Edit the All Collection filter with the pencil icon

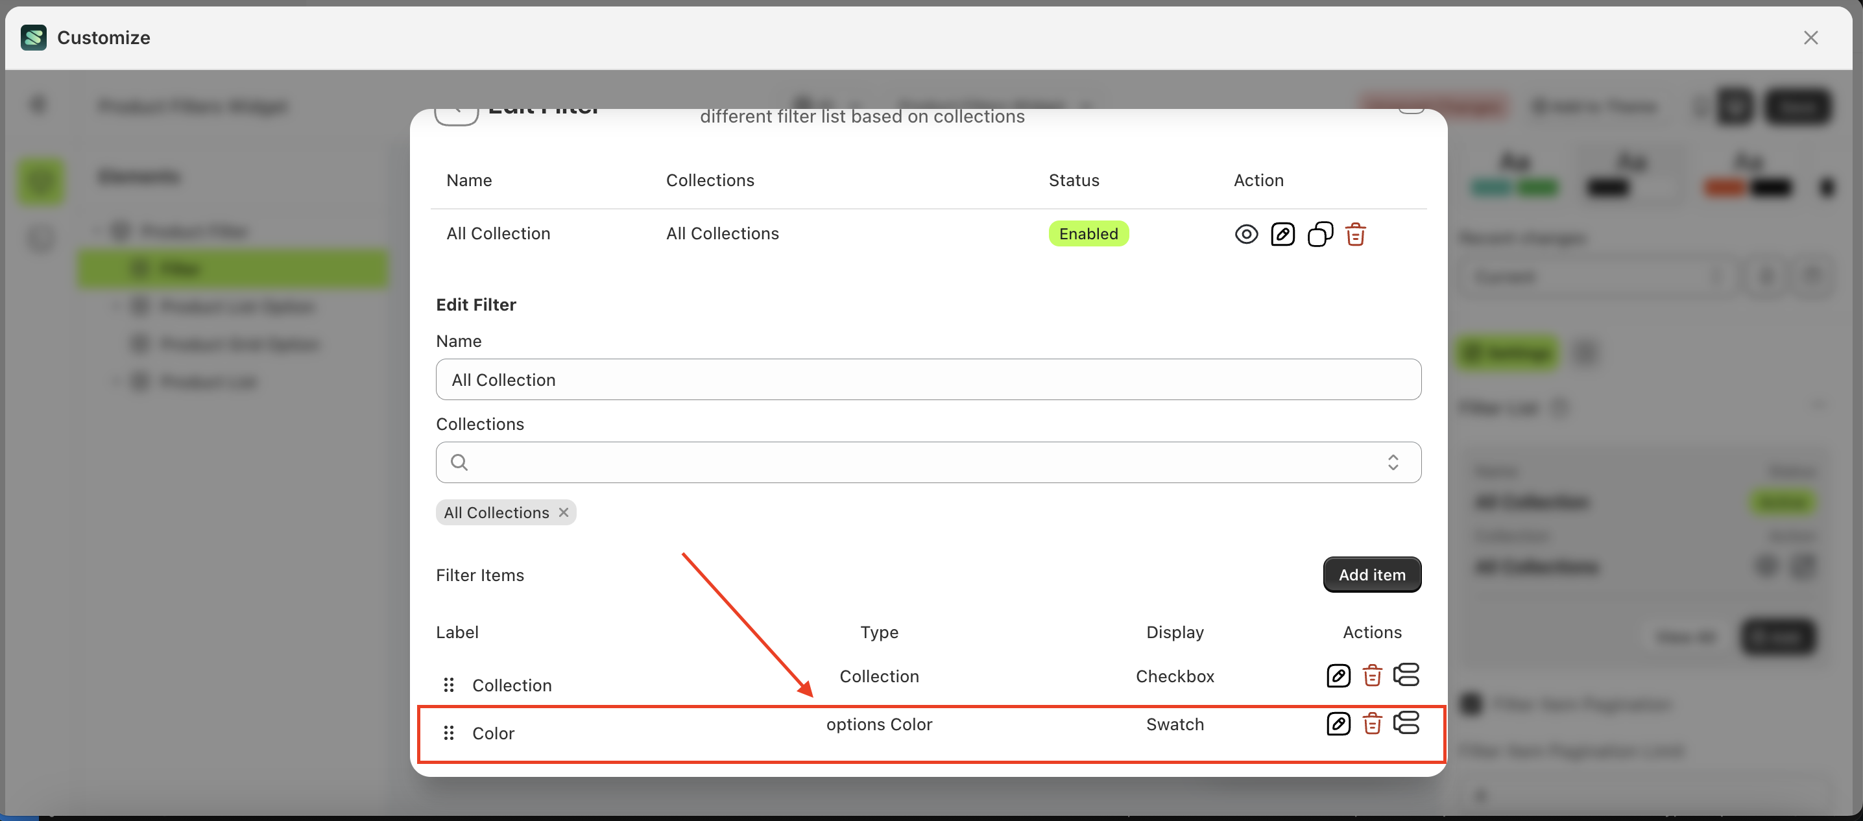(x=1283, y=233)
